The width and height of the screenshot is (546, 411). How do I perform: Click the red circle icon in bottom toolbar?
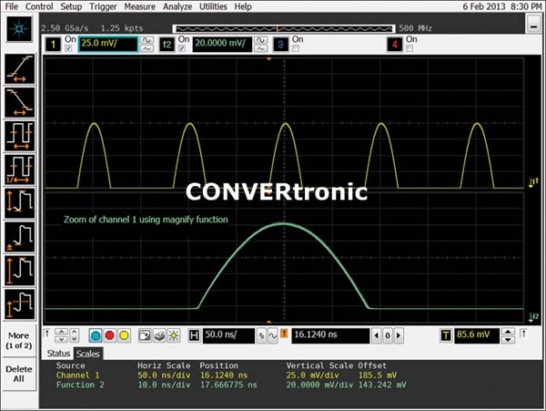(109, 335)
